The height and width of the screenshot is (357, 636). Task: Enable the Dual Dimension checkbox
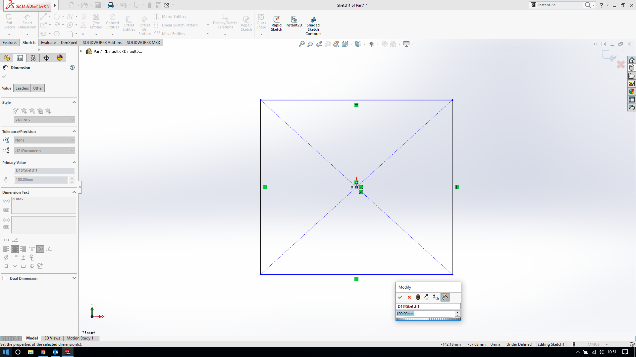click(x=5, y=278)
